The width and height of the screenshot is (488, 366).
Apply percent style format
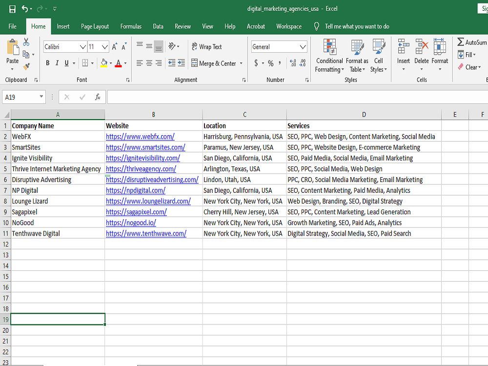point(271,63)
